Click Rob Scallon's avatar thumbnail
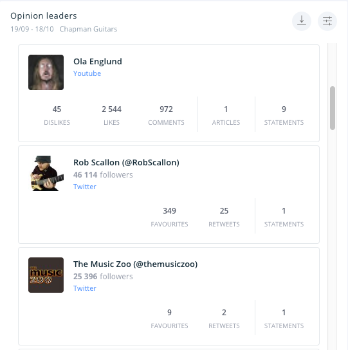This screenshot has height=350, width=348. 46,174
